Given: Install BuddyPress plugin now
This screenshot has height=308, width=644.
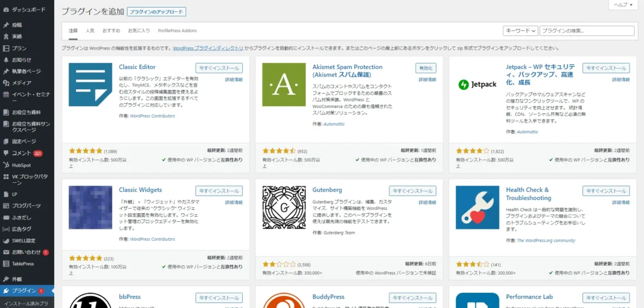Looking at the screenshot, I should click(x=413, y=298).
